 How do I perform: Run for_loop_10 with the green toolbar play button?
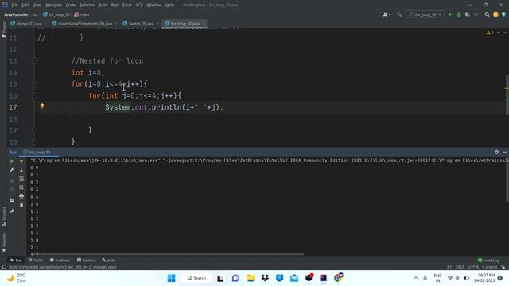coord(450,14)
